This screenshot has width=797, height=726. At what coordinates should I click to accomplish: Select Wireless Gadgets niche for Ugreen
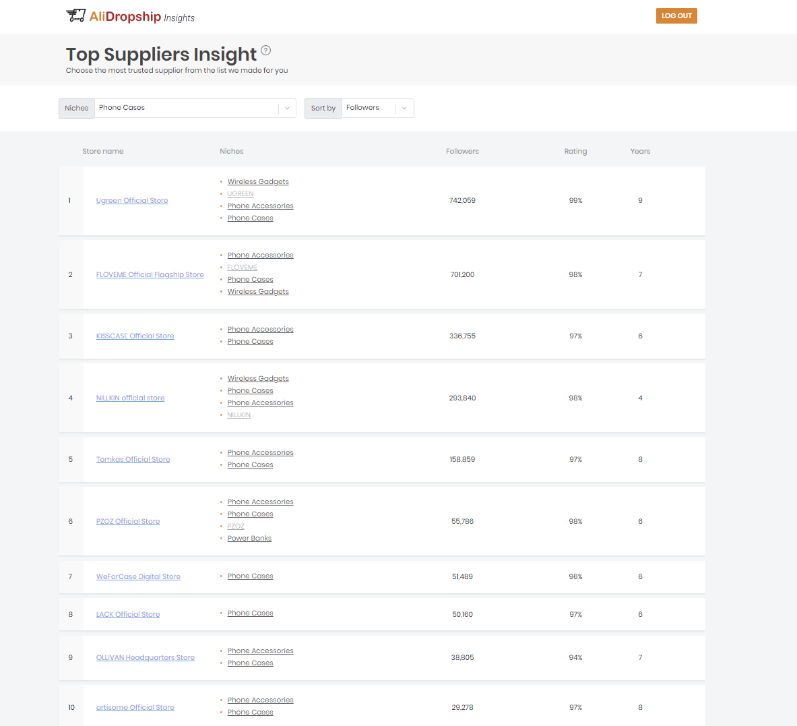[258, 181]
